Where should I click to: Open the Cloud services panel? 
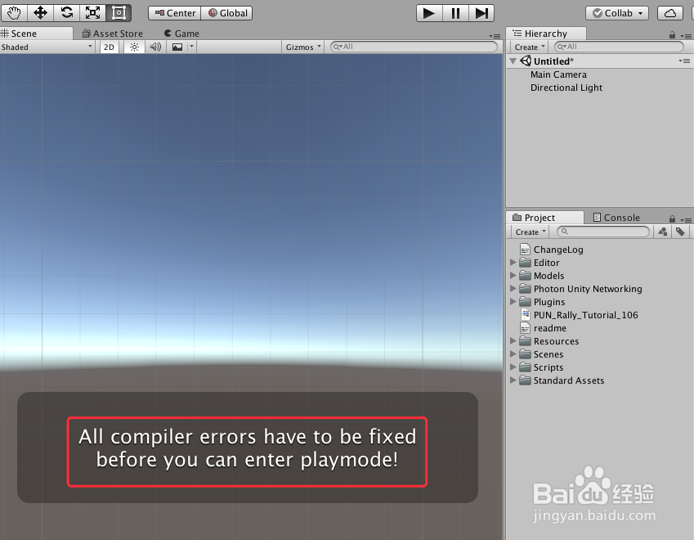670,13
